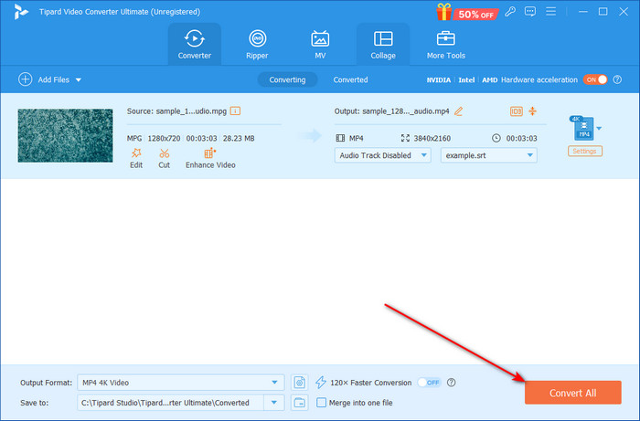
Task: Click the Tipard app logo
Action: pos(21,12)
